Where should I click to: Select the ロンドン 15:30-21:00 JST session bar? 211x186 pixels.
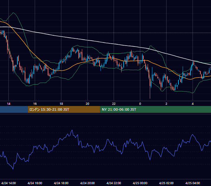click(64, 109)
